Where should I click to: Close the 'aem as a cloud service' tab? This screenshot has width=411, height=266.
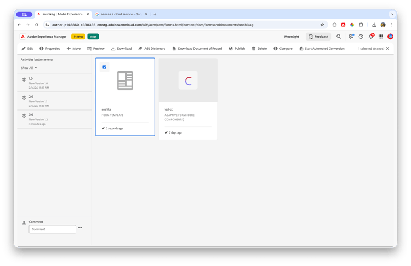(146, 14)
